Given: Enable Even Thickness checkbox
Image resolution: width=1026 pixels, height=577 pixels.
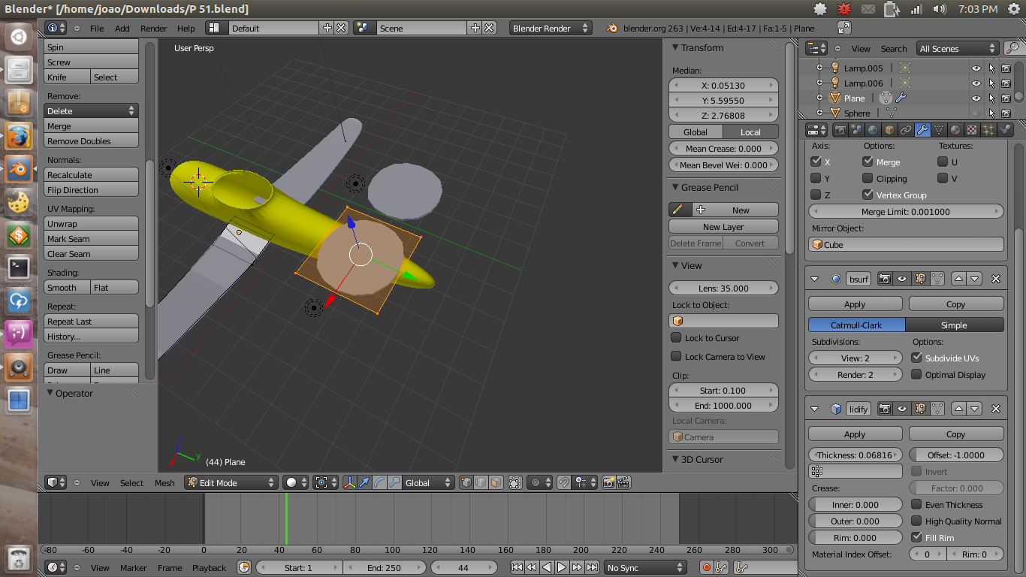Looking at the screenshot, I should pyautogui.click(x=916, y=504).
